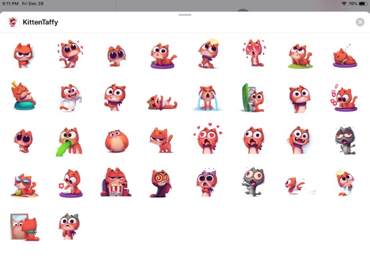Tap the sheet grabber handle at top
370x277 pixels.
tap(185, 15)
